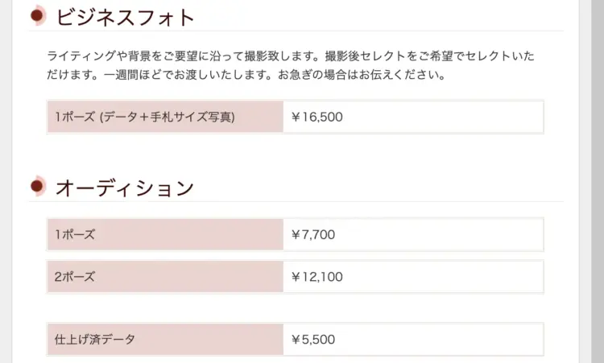Click the オーディション section heading
This screenshot has width=604, height=363.
tap(124, 188)
